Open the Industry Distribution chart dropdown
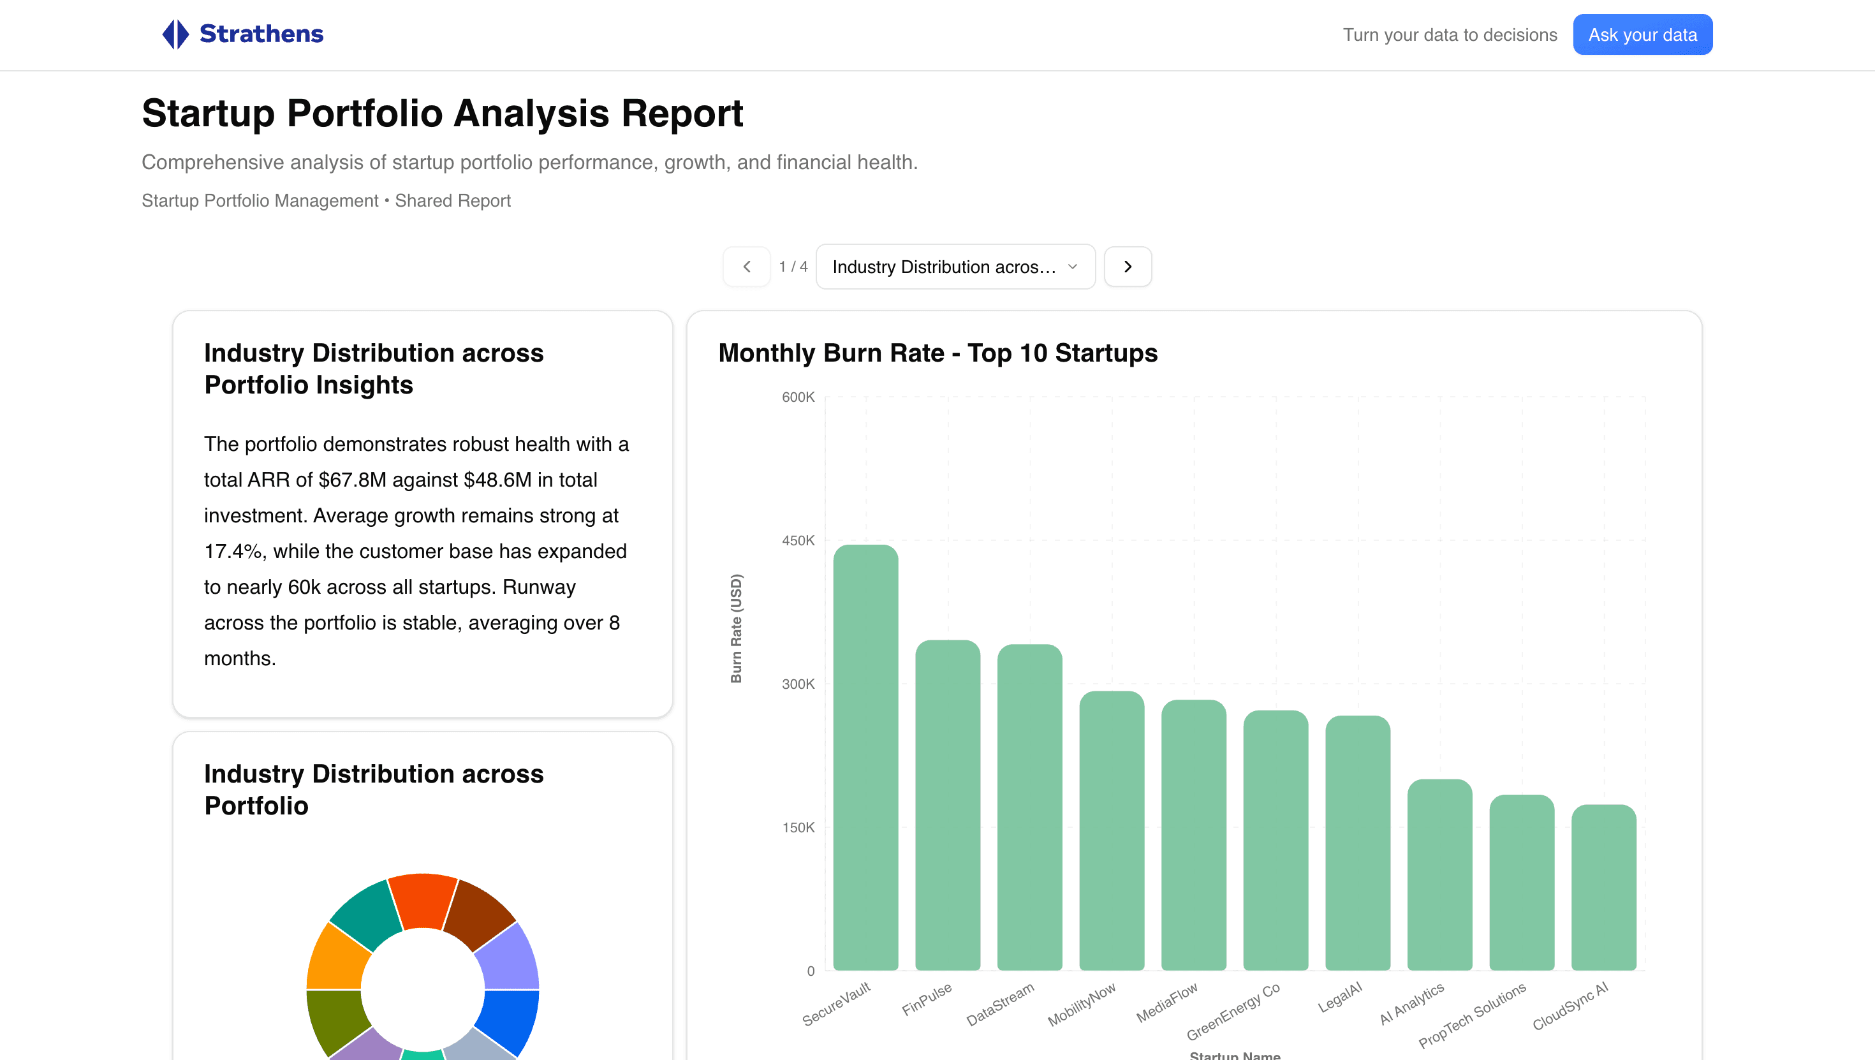The width and height of the screenshot is (1875, 1060). pyautogui.click(x=956, y=267)
